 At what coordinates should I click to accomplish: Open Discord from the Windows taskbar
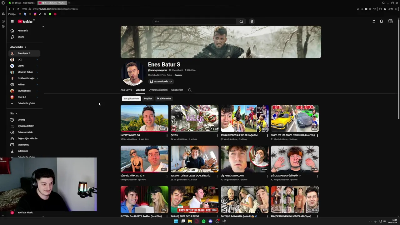click(x=210, y=221)
